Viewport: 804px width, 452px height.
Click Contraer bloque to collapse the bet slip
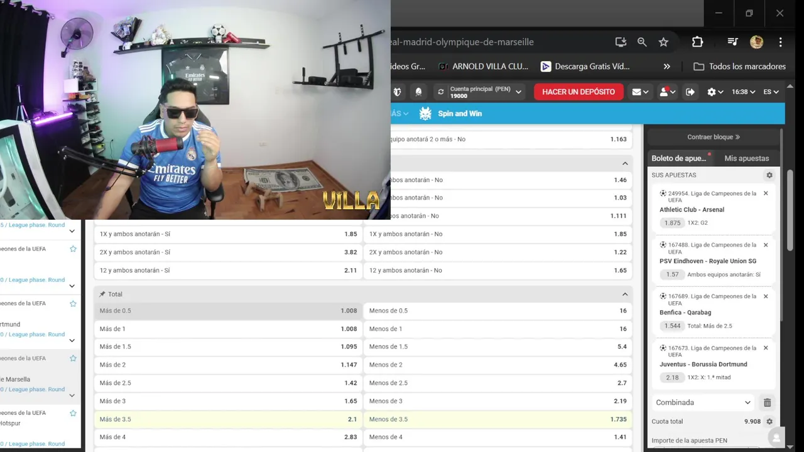(714, 137)
